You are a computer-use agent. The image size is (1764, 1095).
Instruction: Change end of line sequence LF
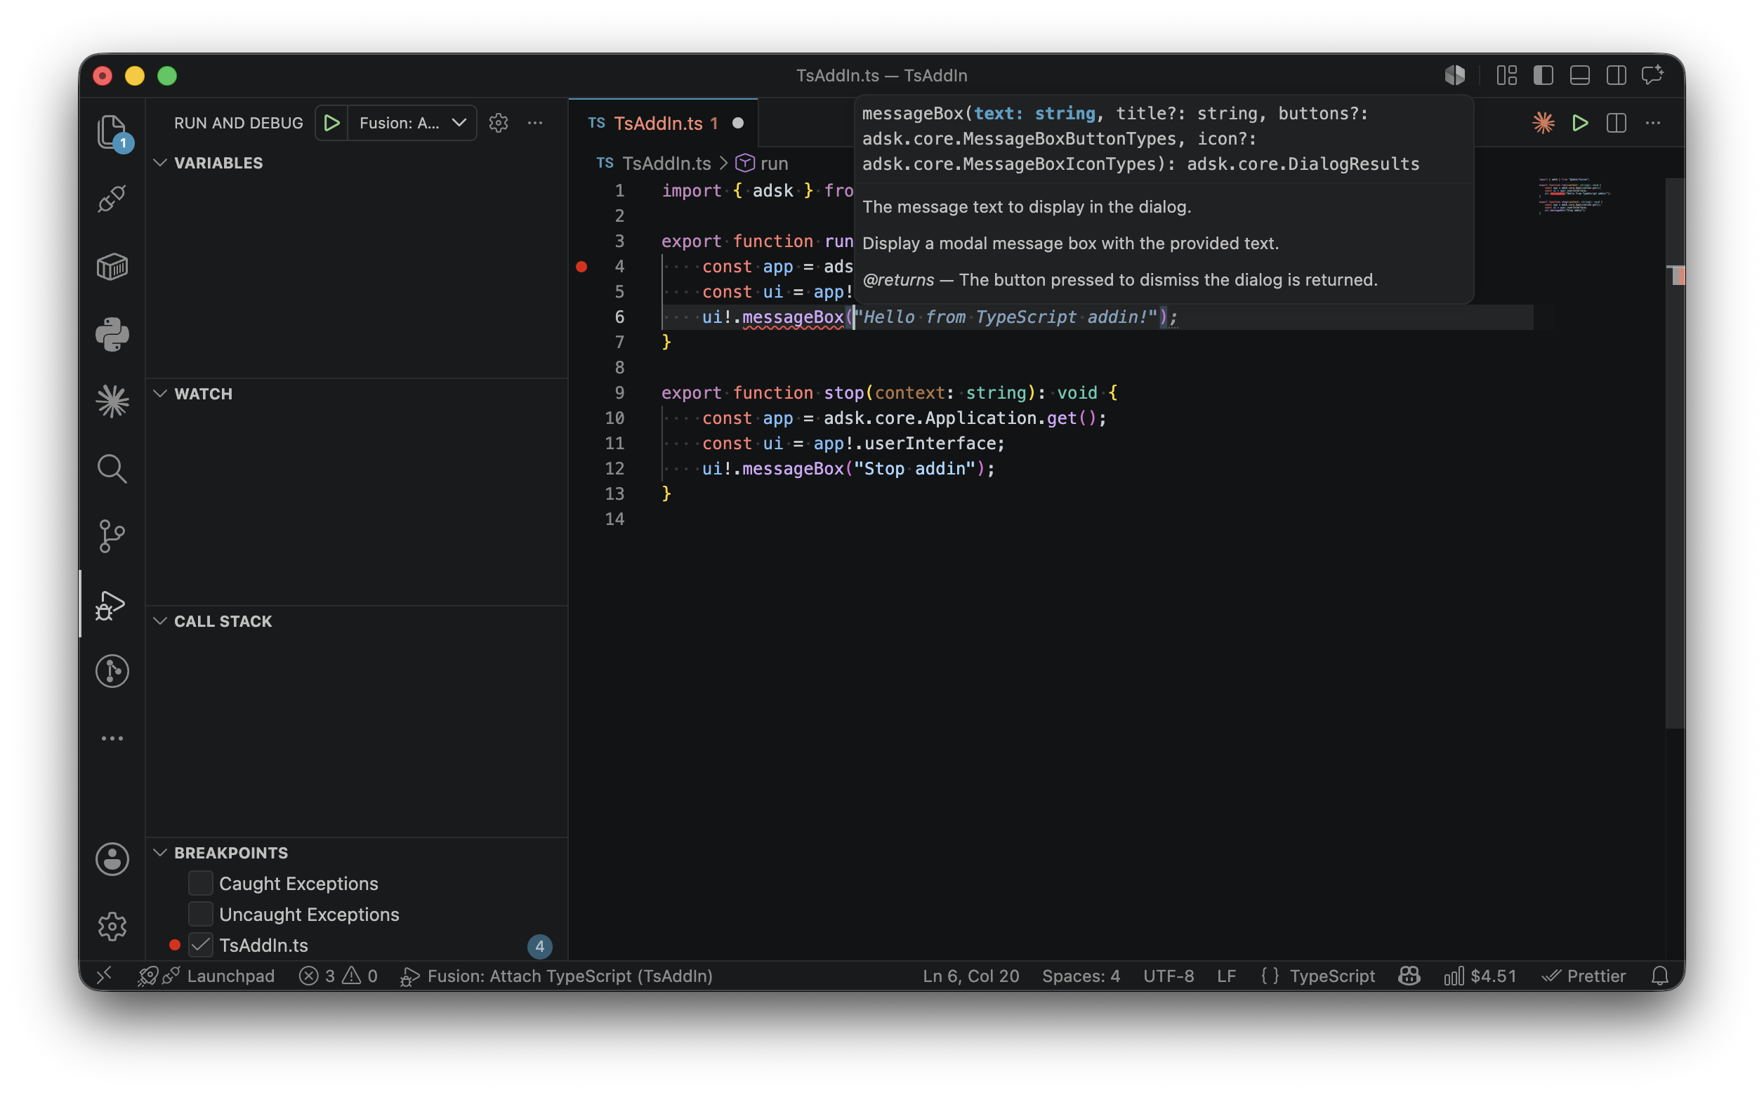[1226, 976]
